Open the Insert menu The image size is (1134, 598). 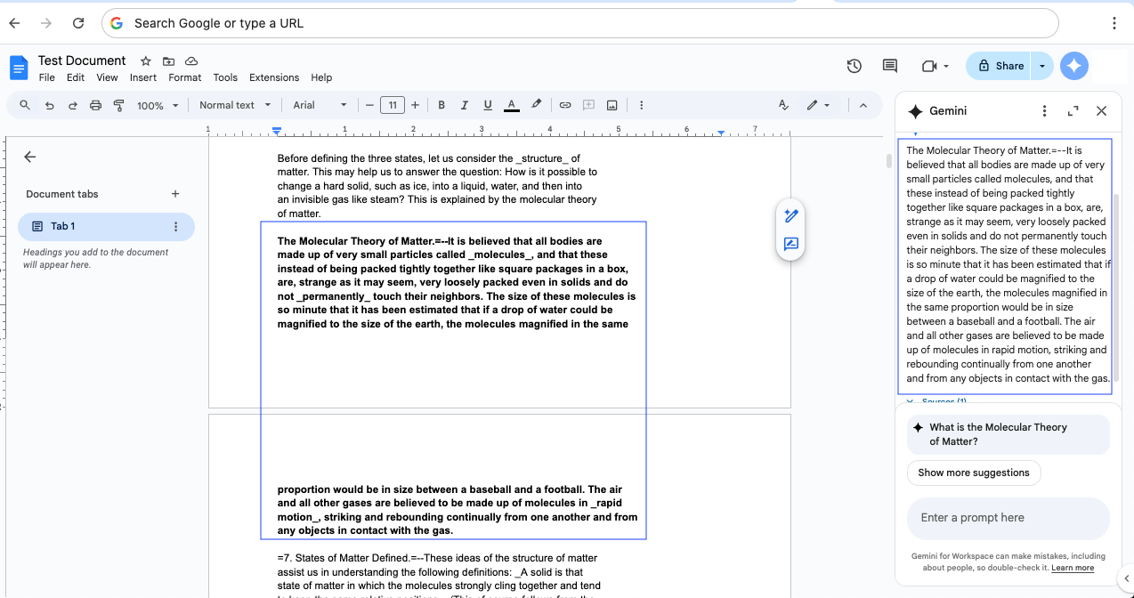tap(143, 77)
